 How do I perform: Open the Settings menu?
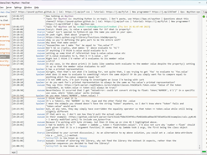(x=18, y=7)
